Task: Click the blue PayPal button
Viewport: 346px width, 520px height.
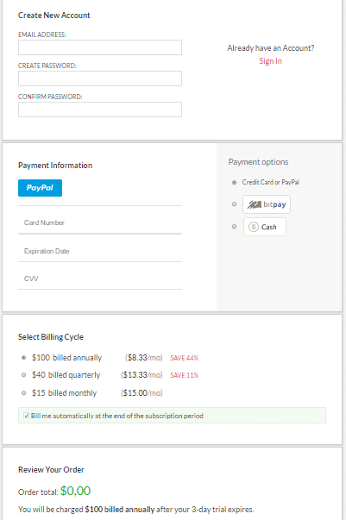Action: pos(40,188)
